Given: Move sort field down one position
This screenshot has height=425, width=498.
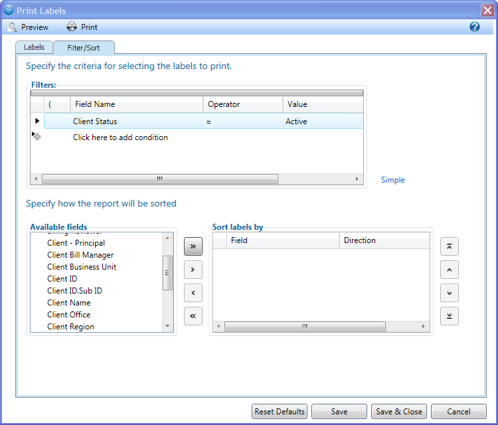Looking at the screenshot, I should [450, 293].
